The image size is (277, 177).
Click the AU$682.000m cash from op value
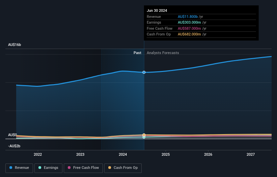click(189, 34)
